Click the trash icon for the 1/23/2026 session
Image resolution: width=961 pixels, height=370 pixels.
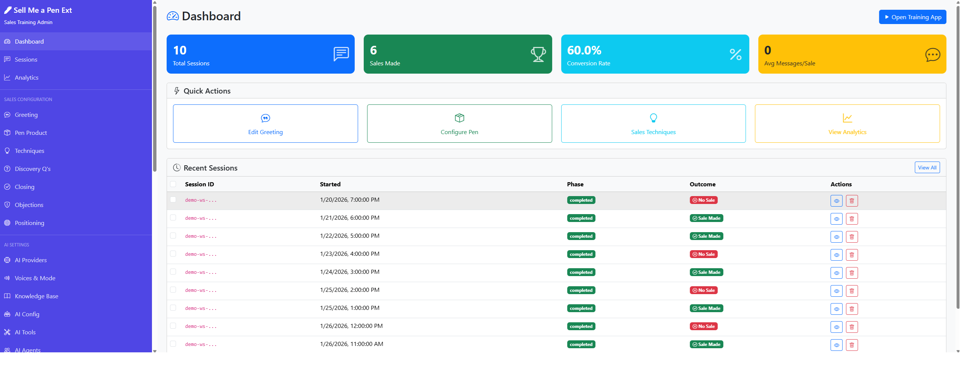(852, 255)
